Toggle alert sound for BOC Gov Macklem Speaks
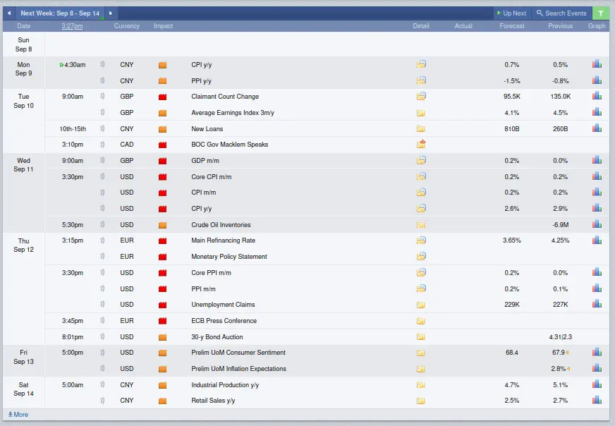Screen dimensions: 615x426 102,144
